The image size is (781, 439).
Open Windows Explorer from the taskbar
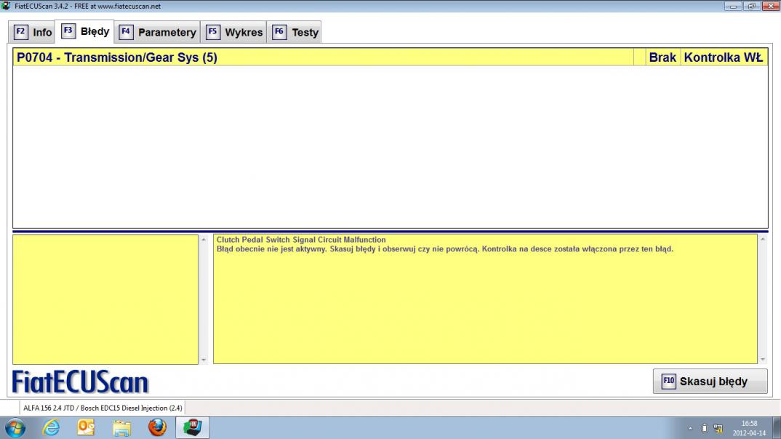[x=121, y=428]
